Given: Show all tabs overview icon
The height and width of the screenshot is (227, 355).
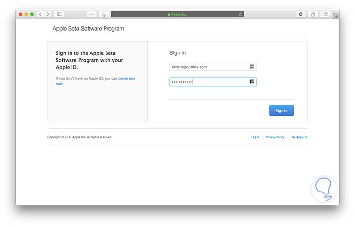Looking at the screenshot, I should [x=325, y=14].
